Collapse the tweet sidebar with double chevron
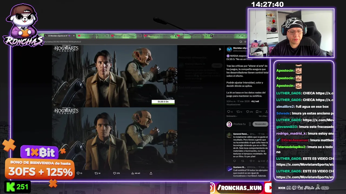The height and width of the screenshot is (194, 346). click(220, 49)
